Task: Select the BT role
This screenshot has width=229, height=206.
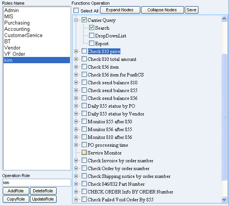Action: coord(36,41)
